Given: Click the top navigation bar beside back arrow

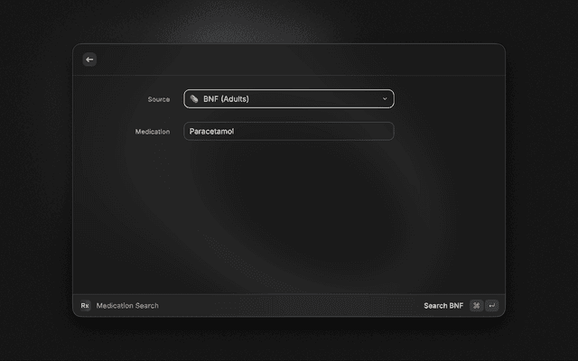Looking at the screenshot, I should pos(289,60).
